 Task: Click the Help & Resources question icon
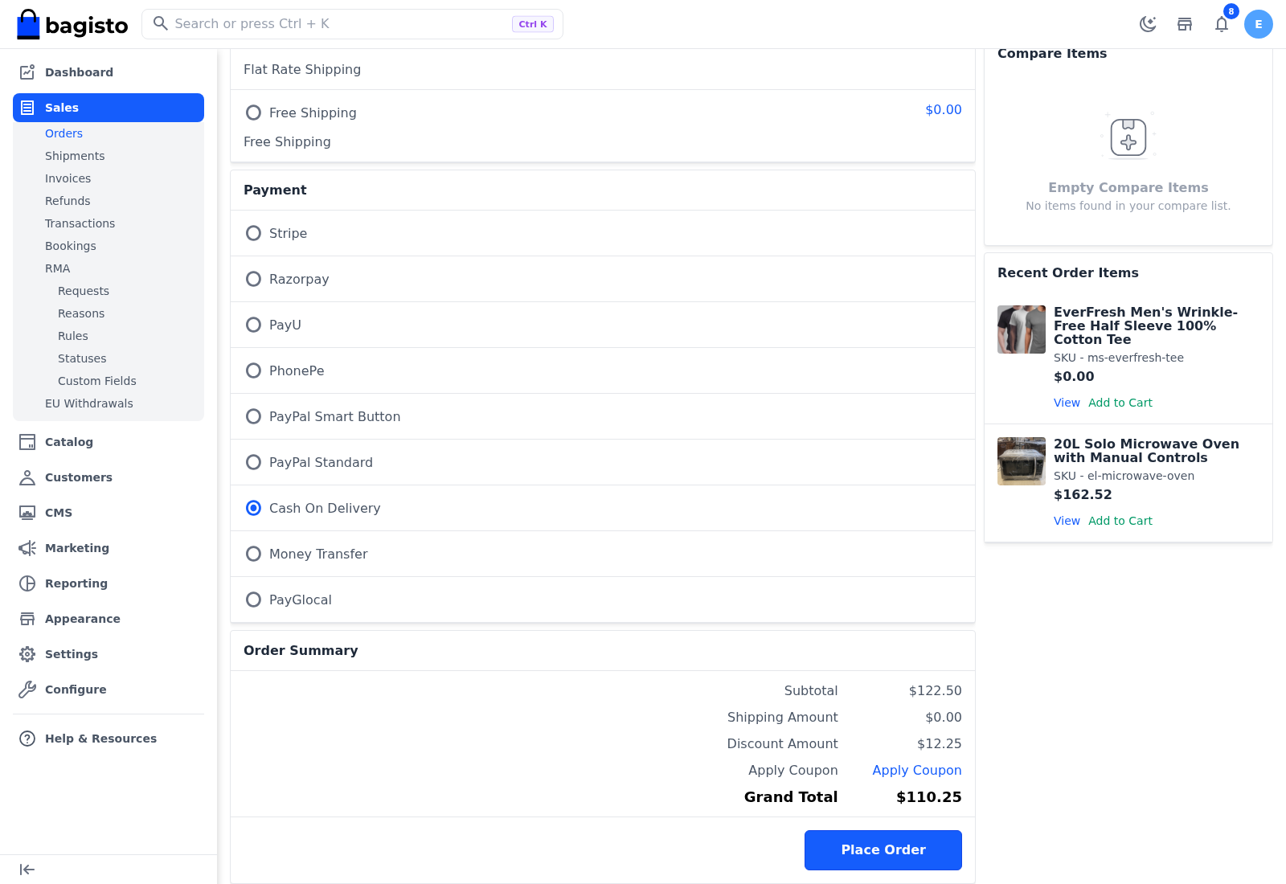point(27,739)
